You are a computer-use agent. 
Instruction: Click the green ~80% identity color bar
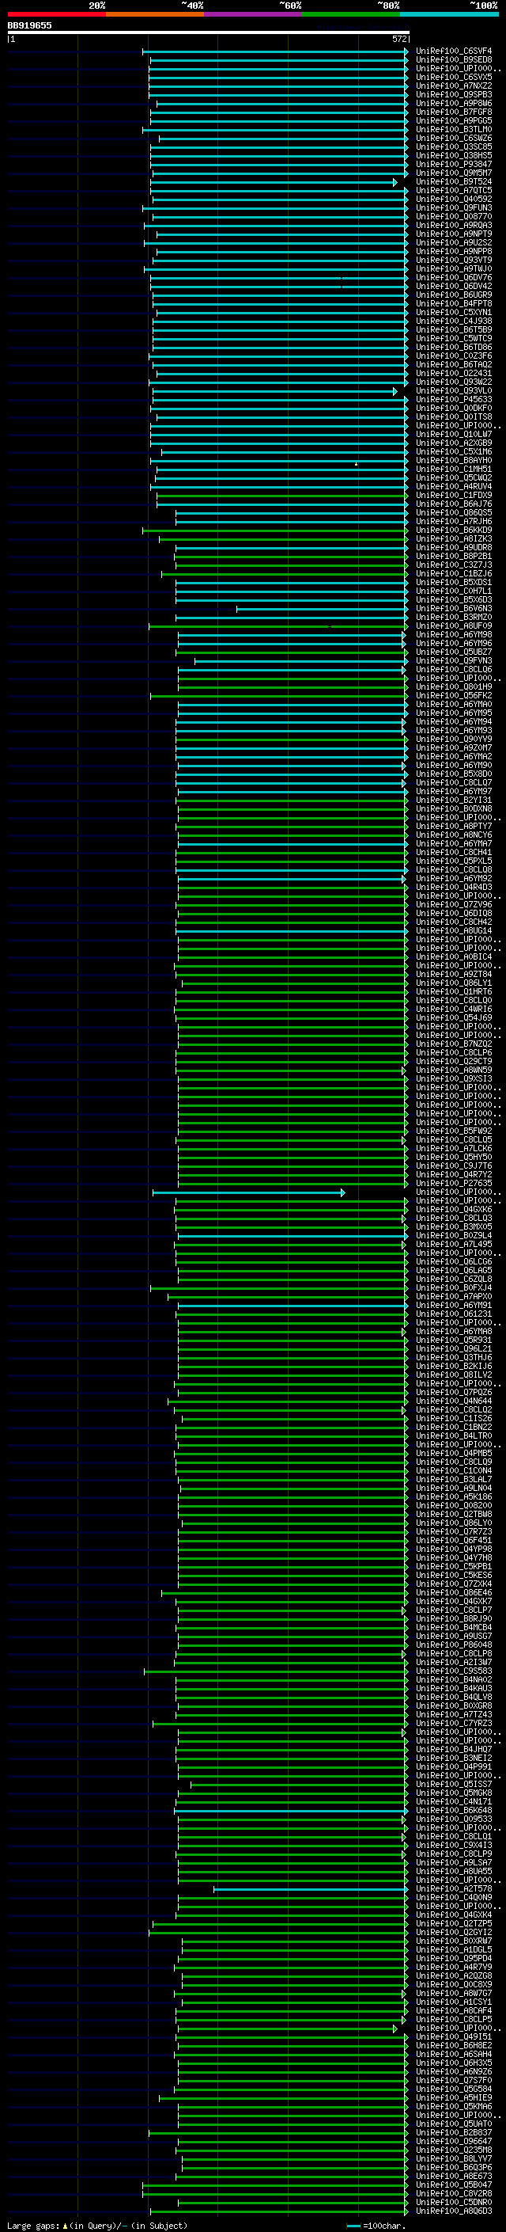(x=351, y=14)
